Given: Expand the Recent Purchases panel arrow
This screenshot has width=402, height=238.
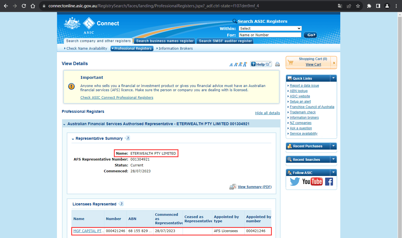Looking at the screenshot, I should click(333, 146).
